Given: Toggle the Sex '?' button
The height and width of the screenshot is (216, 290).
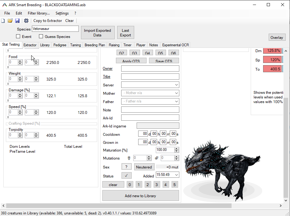Looking at the screenshot, I should pos(126,167).
